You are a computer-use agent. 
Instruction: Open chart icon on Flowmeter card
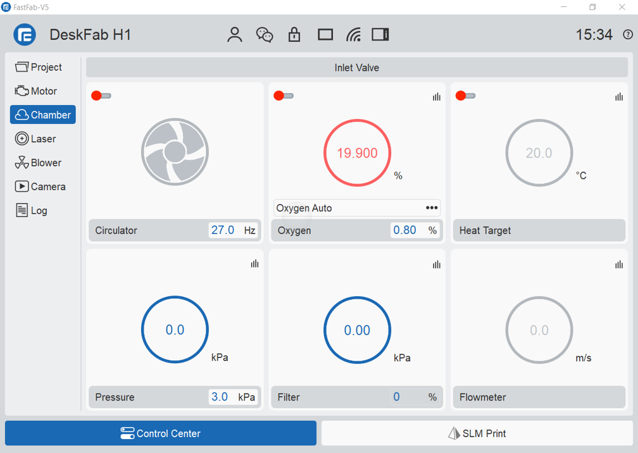click(619, 264)
